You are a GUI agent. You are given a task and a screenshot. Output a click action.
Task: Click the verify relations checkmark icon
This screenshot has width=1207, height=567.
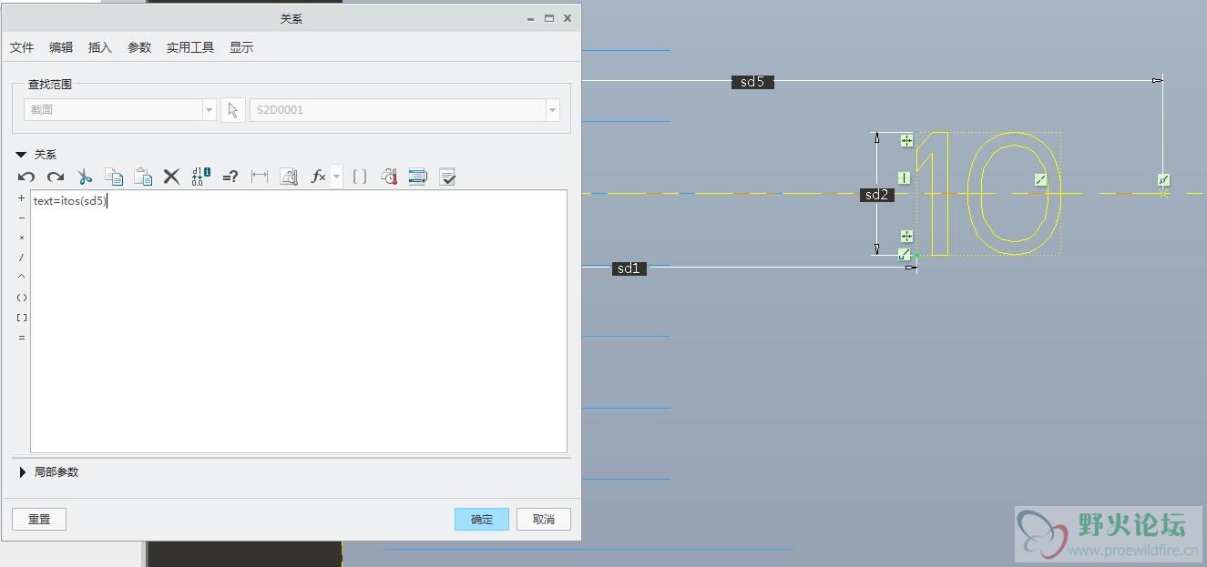coord(447,177)
